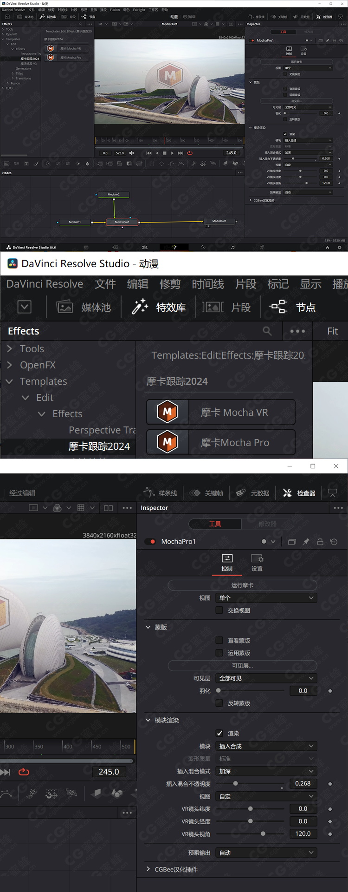Open the 视图 单个 dropdown in enlarged Inspector
This screenshot has height=892, width=348.
click(x=266, y=597)
